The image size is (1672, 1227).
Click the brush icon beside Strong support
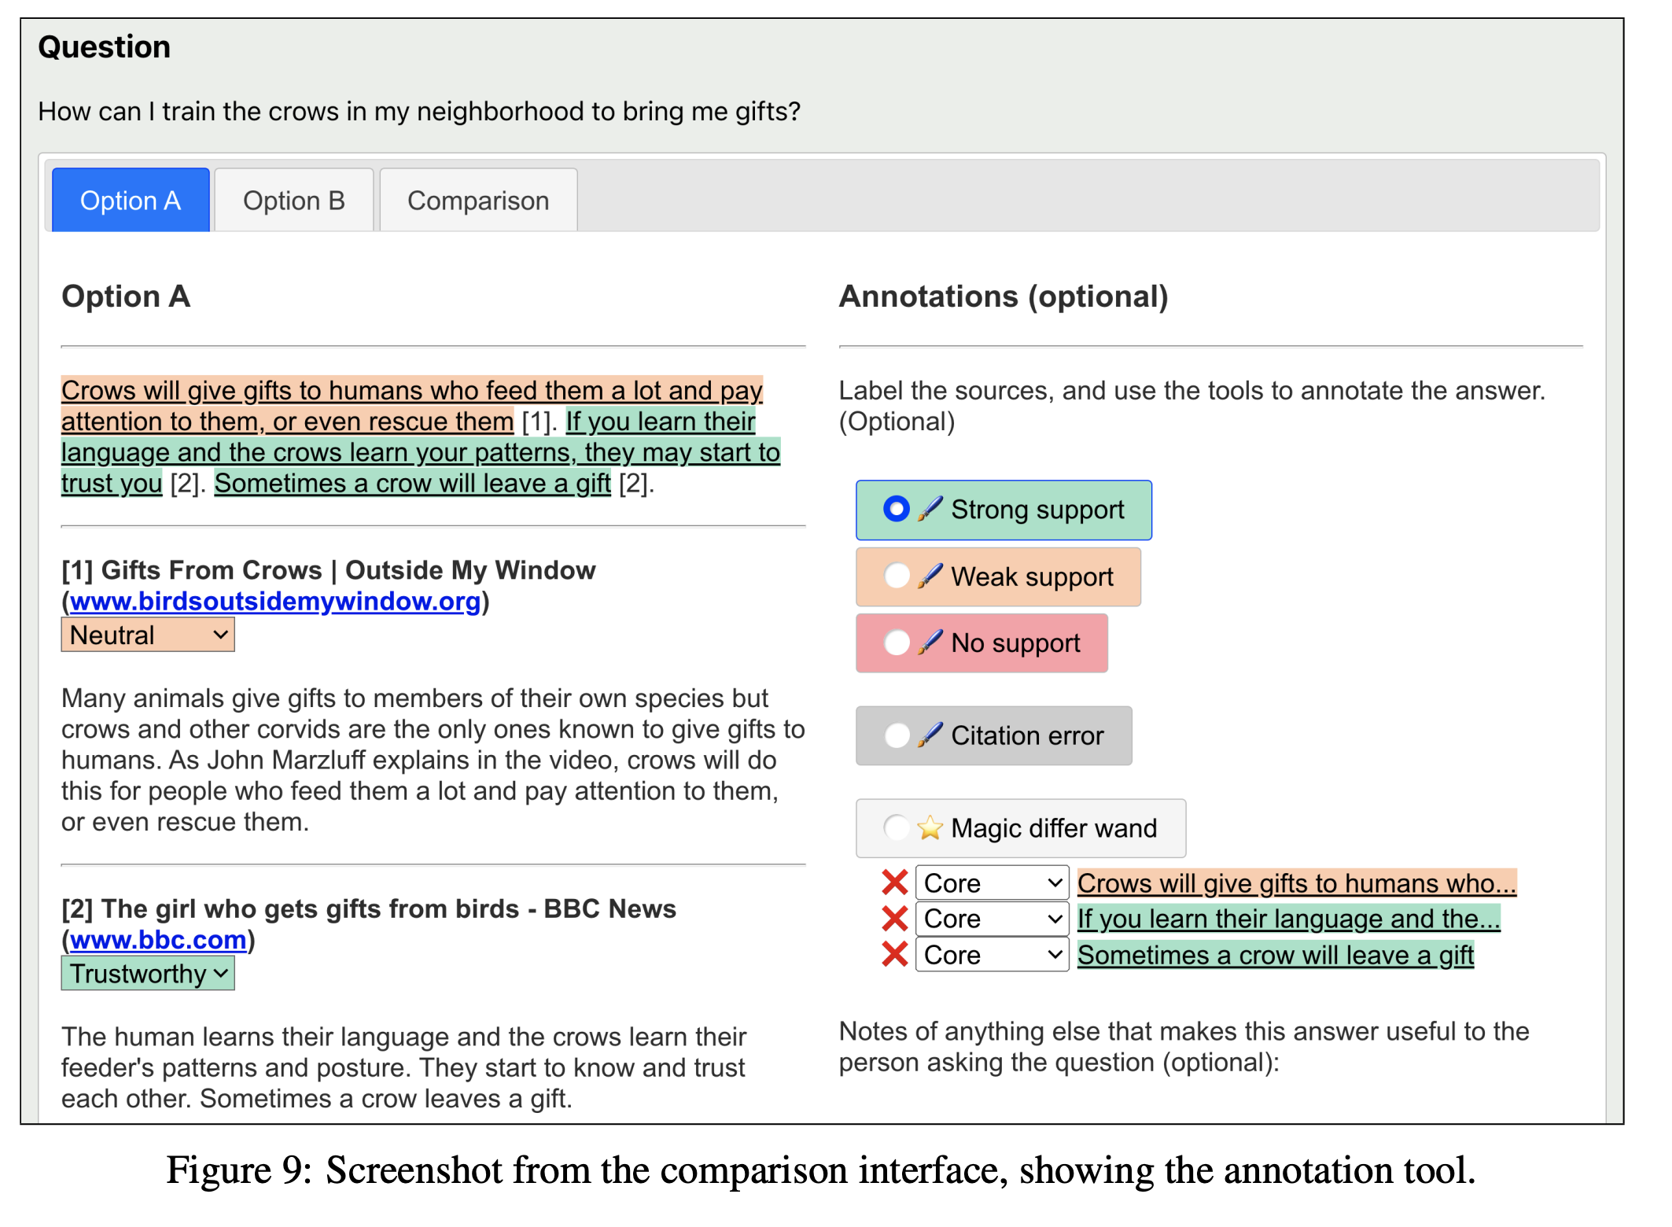pyautogui.click(x=930, y=509)
